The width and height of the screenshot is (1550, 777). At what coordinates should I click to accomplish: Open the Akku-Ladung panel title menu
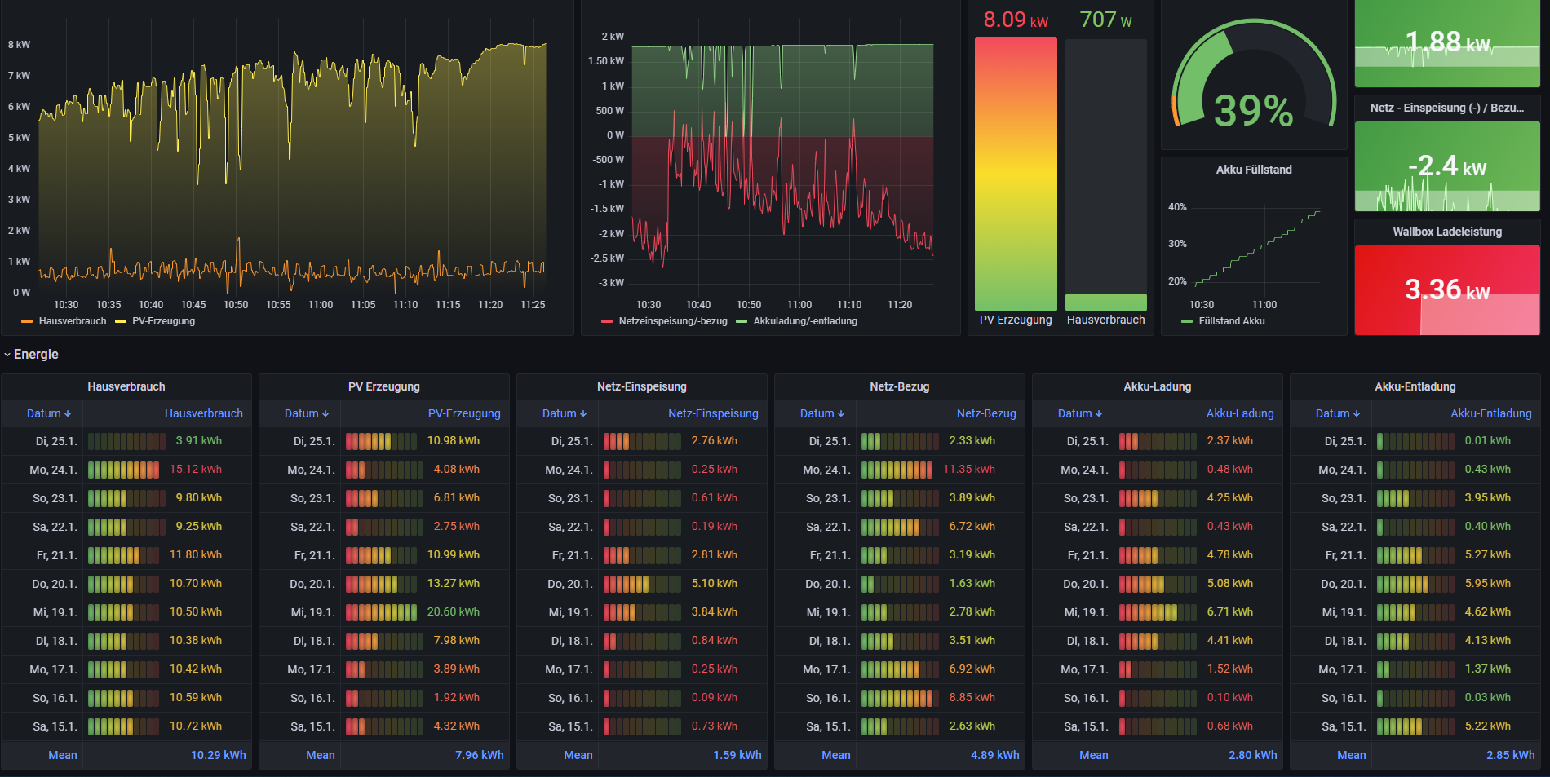(1158, 386)
